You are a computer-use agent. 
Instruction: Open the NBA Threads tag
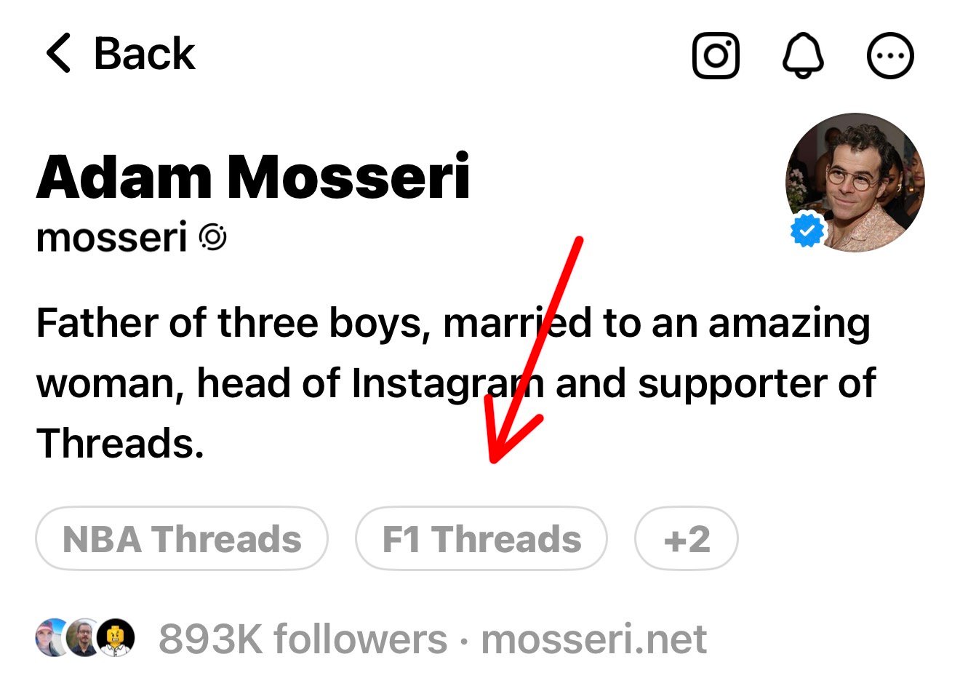(182, 538)
